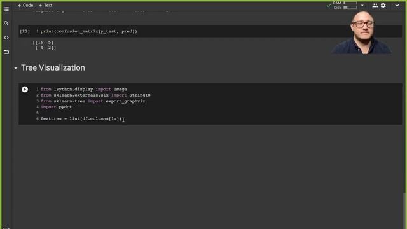The height and width of the screenshot is (229, 407).
Task: Run the Tree Visualization code cell
Action: coord(25,89)
